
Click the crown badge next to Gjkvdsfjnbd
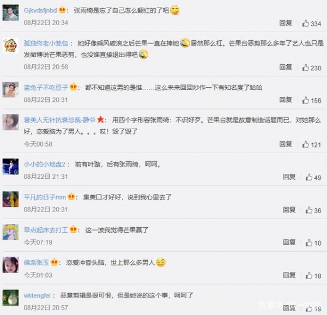(x=62, y=10)
